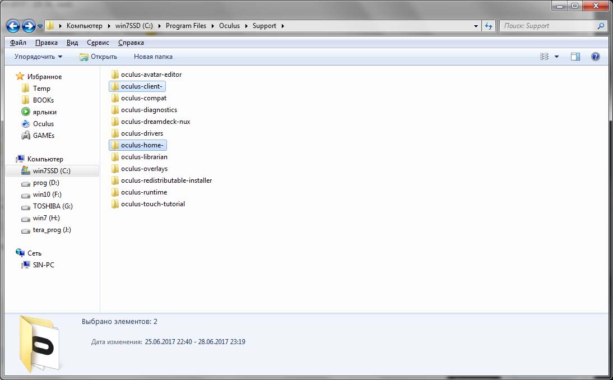Image resolution: width=613 pixels, height=380 pixels.
Task: Click the search magnifier icon
Action: click(x=601, y=26)
